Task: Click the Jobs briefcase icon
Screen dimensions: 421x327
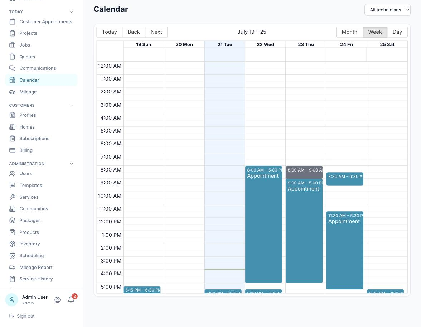Action: 12,45
